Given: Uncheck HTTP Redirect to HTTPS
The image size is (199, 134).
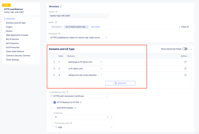Looking at the screenshot, I should coord(55,102).
